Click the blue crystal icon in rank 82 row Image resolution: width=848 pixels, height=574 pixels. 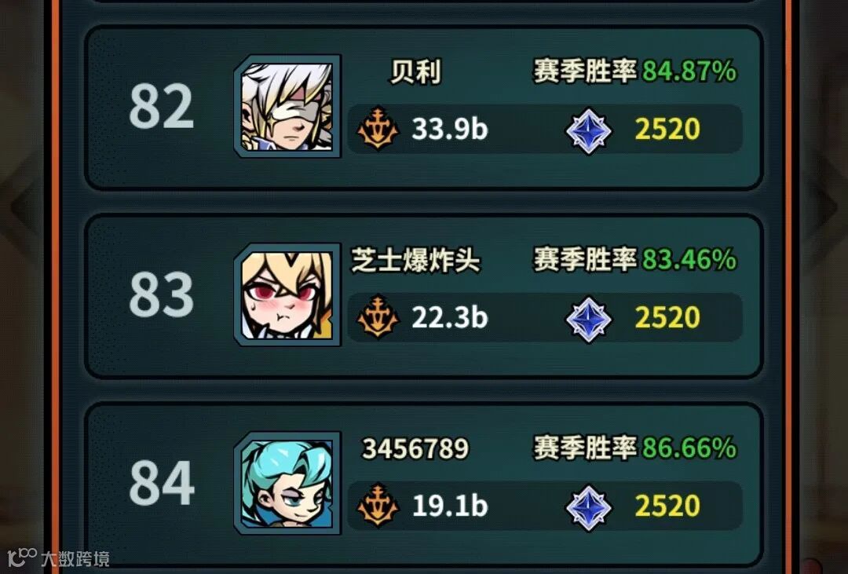coord(588,130)
